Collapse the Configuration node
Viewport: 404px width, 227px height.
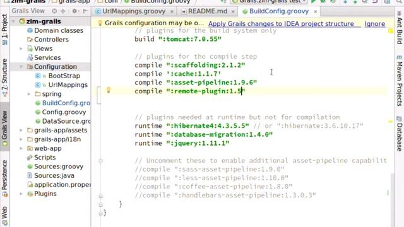click(21, 67)
